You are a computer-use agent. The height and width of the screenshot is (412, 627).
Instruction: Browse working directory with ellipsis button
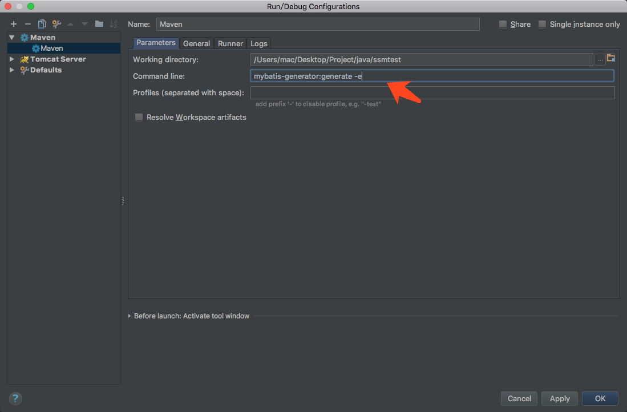[600, 59]
